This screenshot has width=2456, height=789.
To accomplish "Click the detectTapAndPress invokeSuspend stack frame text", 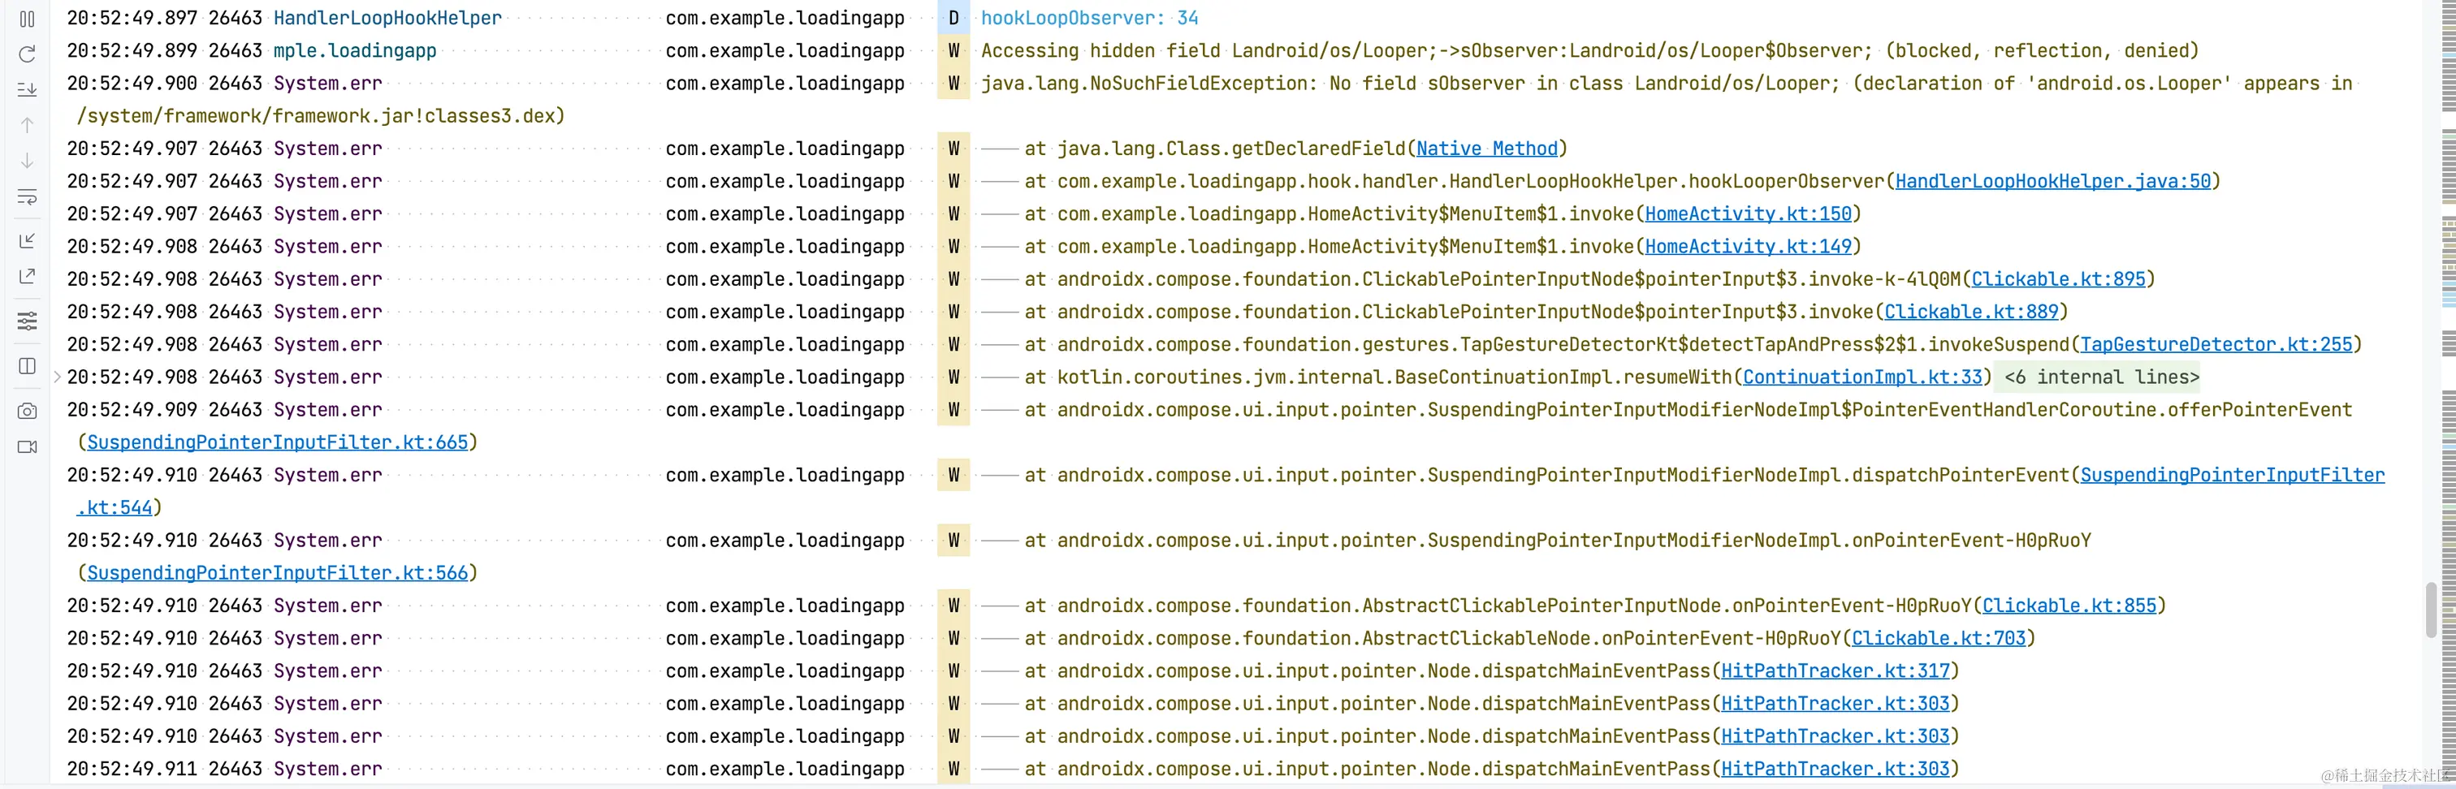I will pos(1693,344).
